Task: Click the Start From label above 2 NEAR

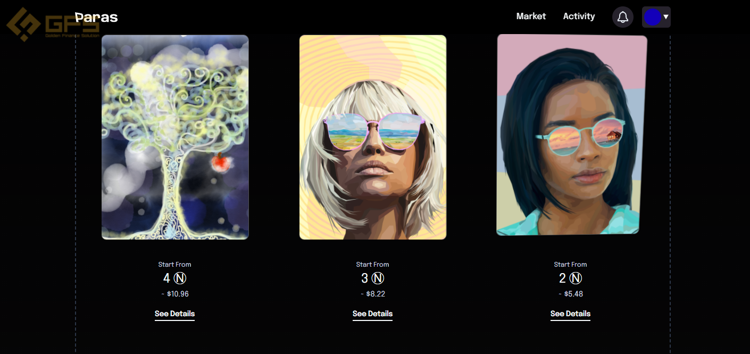Action: point(570,264)
